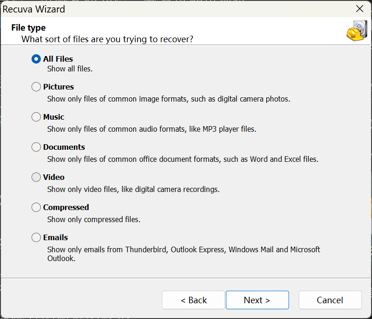
Task: Click the digital camera recordings description
Action: coord(133,189)
